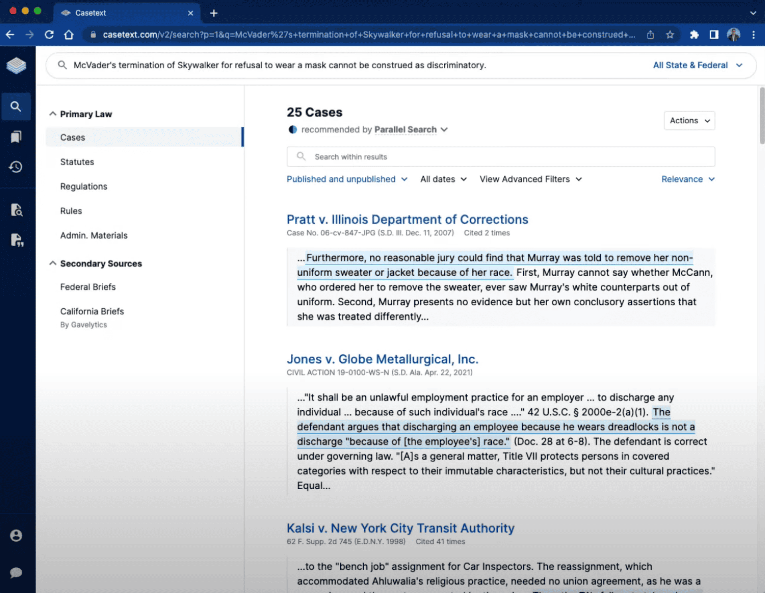
Task: Toggle browser side panel icon
Action: coord(714,35)
